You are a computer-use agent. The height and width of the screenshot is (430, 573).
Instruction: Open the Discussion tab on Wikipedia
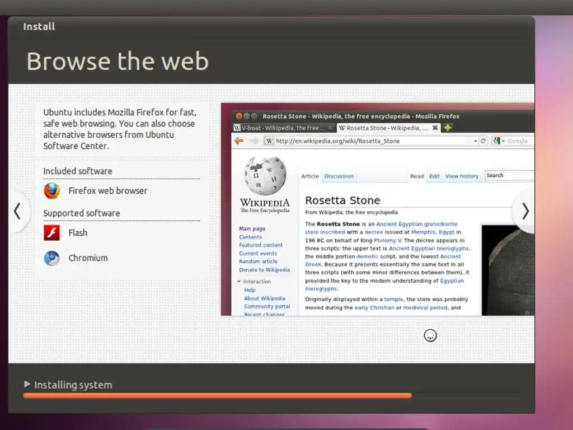tap(339, 176)
